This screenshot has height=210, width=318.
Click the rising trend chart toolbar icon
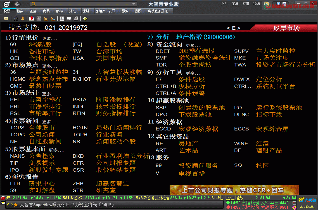point(76,19)
